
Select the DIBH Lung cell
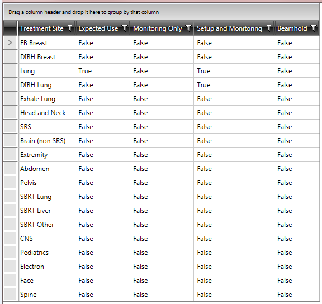point(46,84)
